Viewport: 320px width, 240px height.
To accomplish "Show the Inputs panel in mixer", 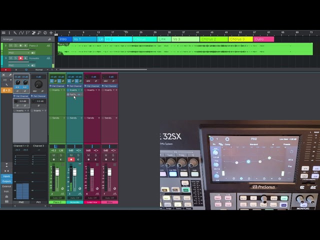I will click(6, 176).
